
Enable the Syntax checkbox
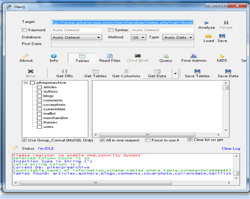[x=111, y=30]
